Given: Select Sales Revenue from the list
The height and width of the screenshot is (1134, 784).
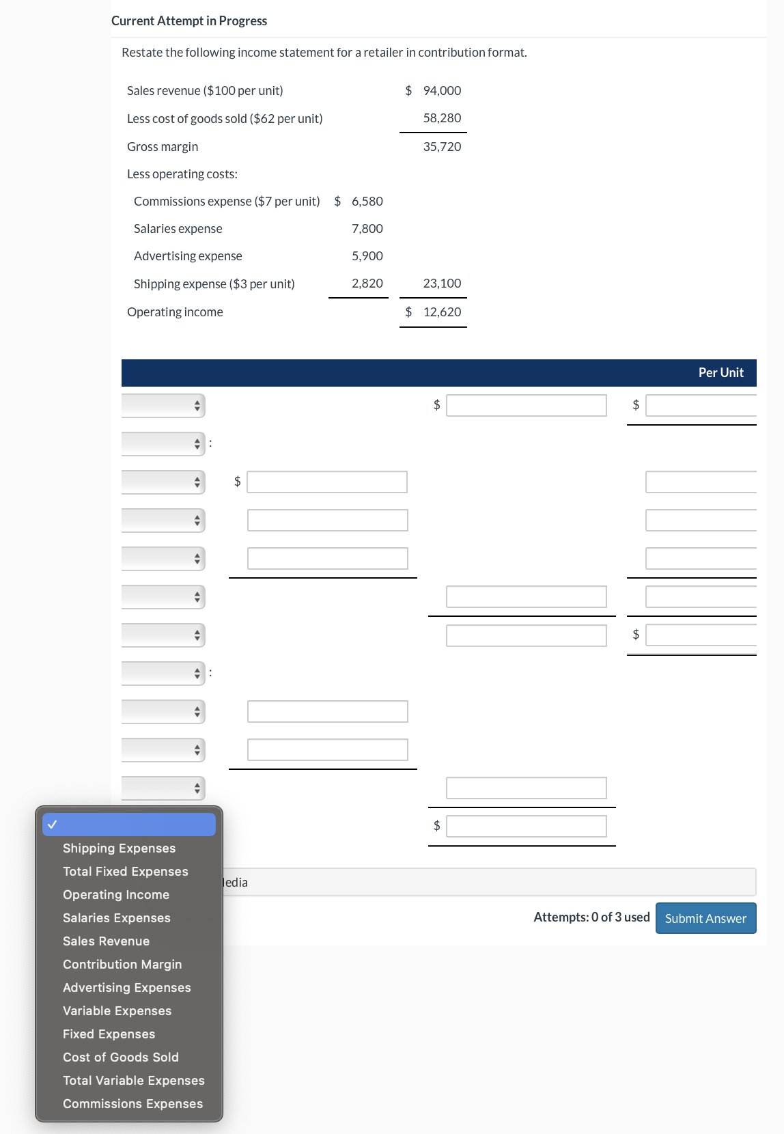Looking at the screenshot, I should click(x=129, y=941).
